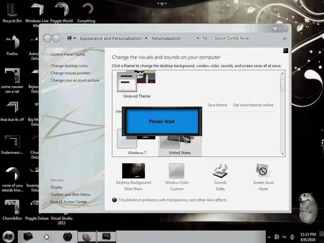This screenshot has width=324, height=243.
Task: Open Screen Saver None settings
Action: (264, 177)
